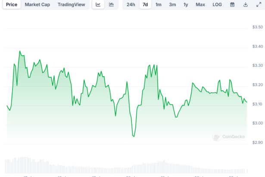Display Max price history
Viewport: 265px width, 177px height.
(200, 5)
